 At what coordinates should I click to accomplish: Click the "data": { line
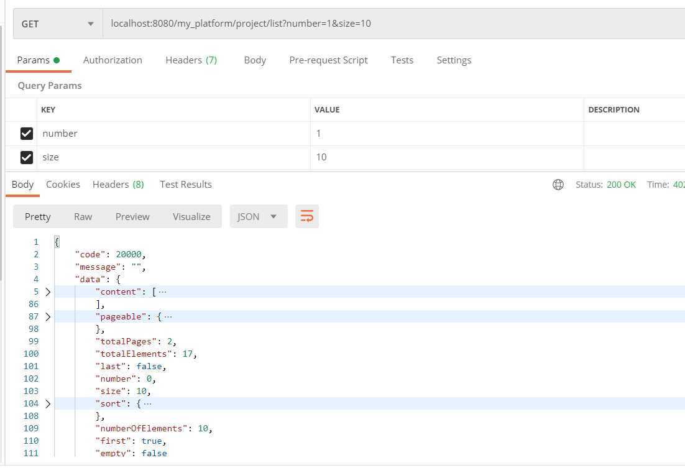tap(98, 279)
